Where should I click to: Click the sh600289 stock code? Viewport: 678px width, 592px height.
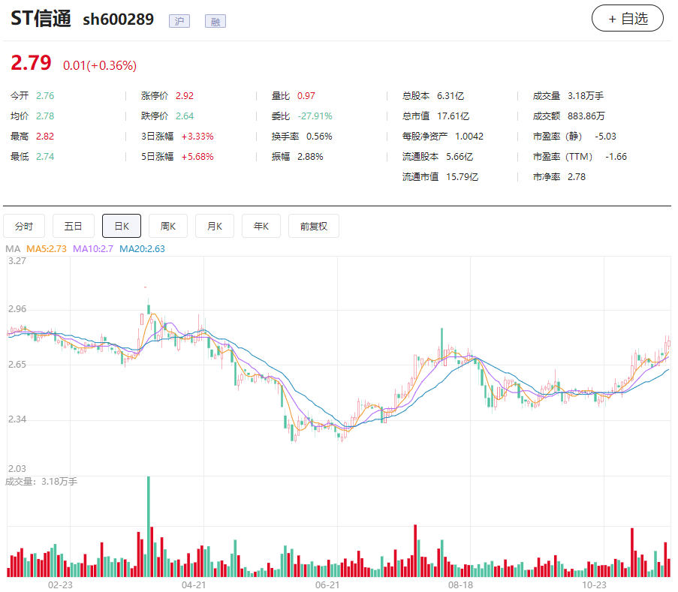(118, 20)
